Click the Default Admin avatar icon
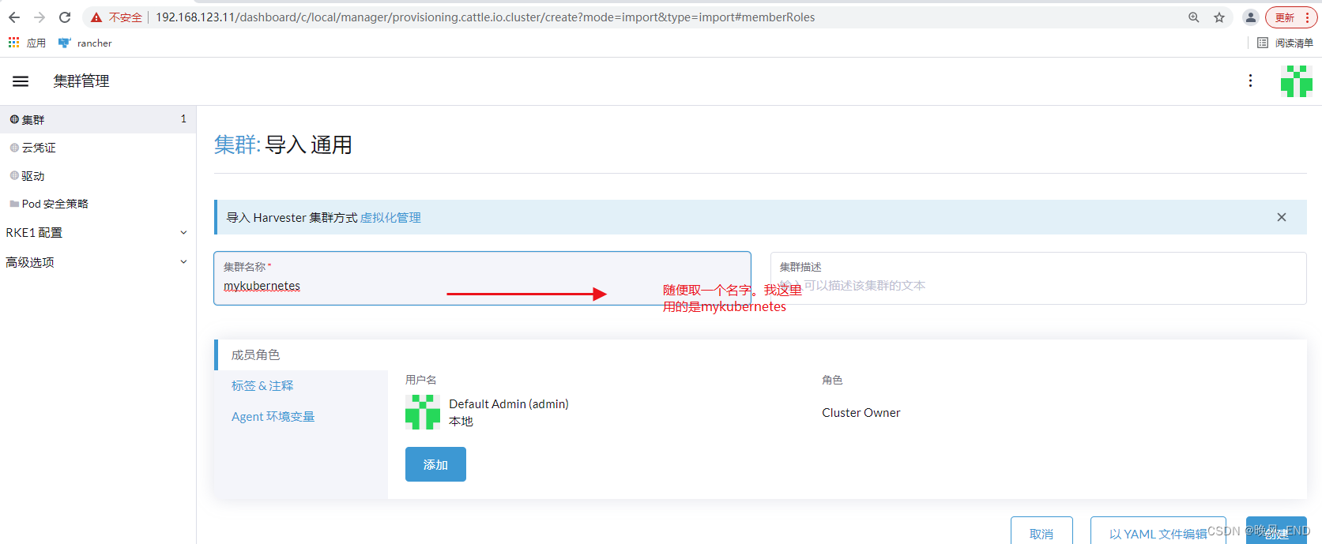The width and height of the screenshot is (1322, 544). [x=423, y=412]
